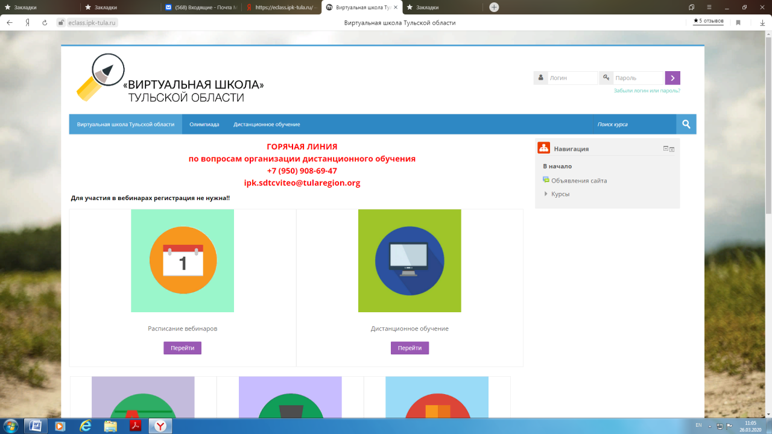Hide the Navigation block with the minus icon
Image resolution: width=772 pixels, height=434 pixels.
pos(666,148)
